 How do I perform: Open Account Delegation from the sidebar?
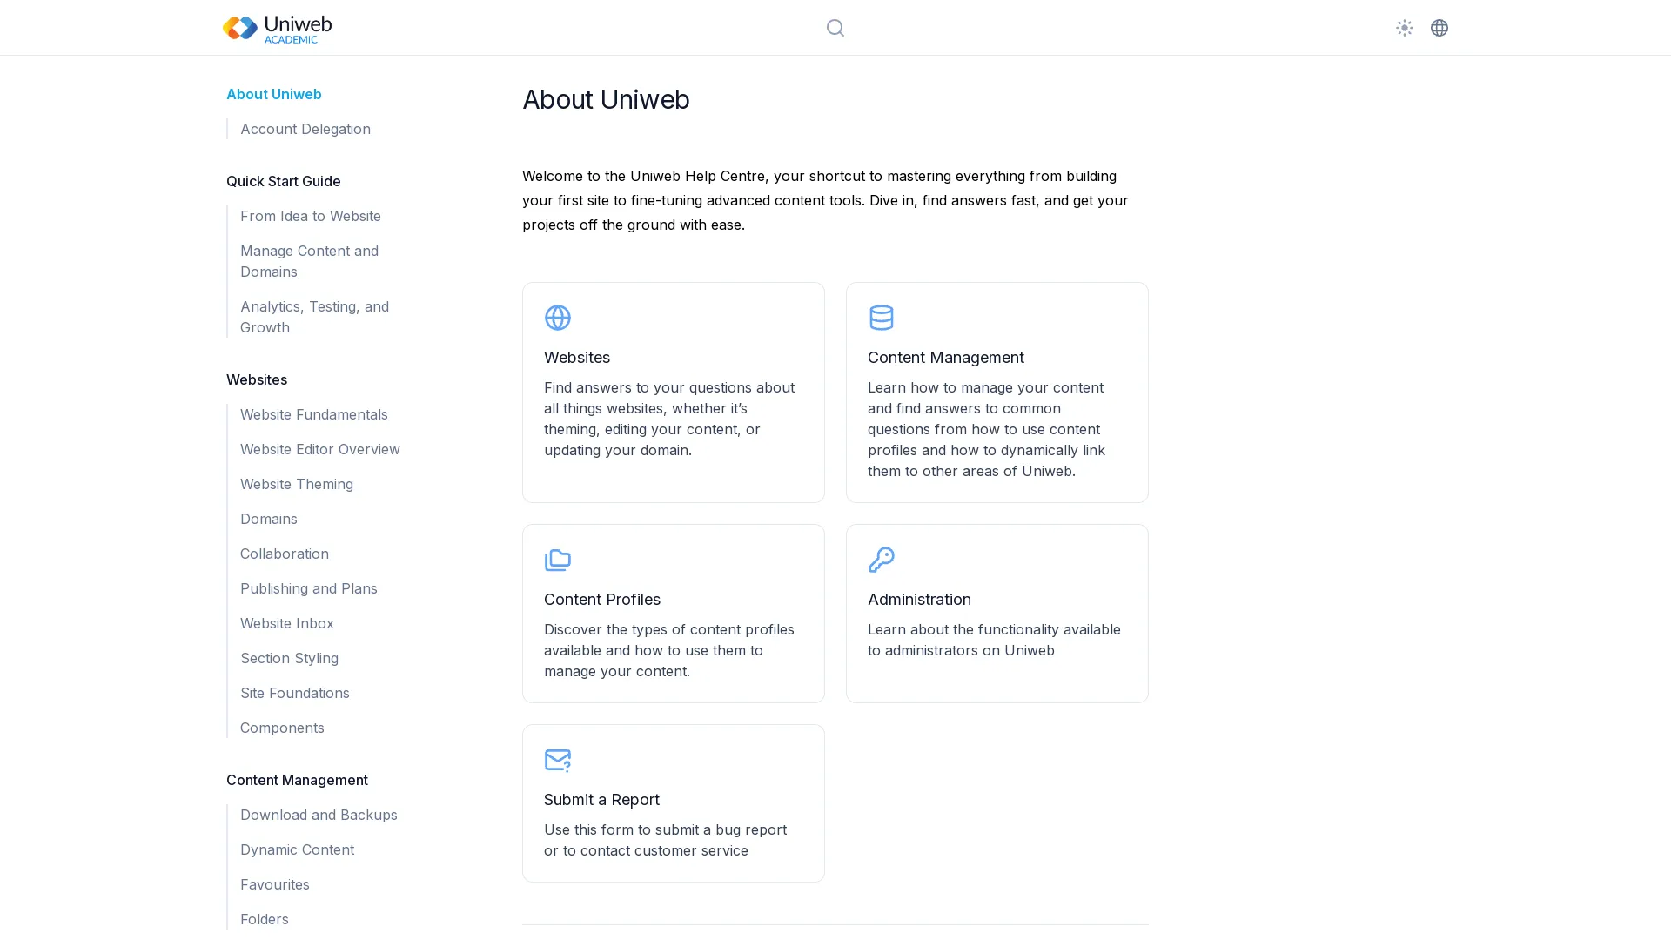[x=305, y=129]
